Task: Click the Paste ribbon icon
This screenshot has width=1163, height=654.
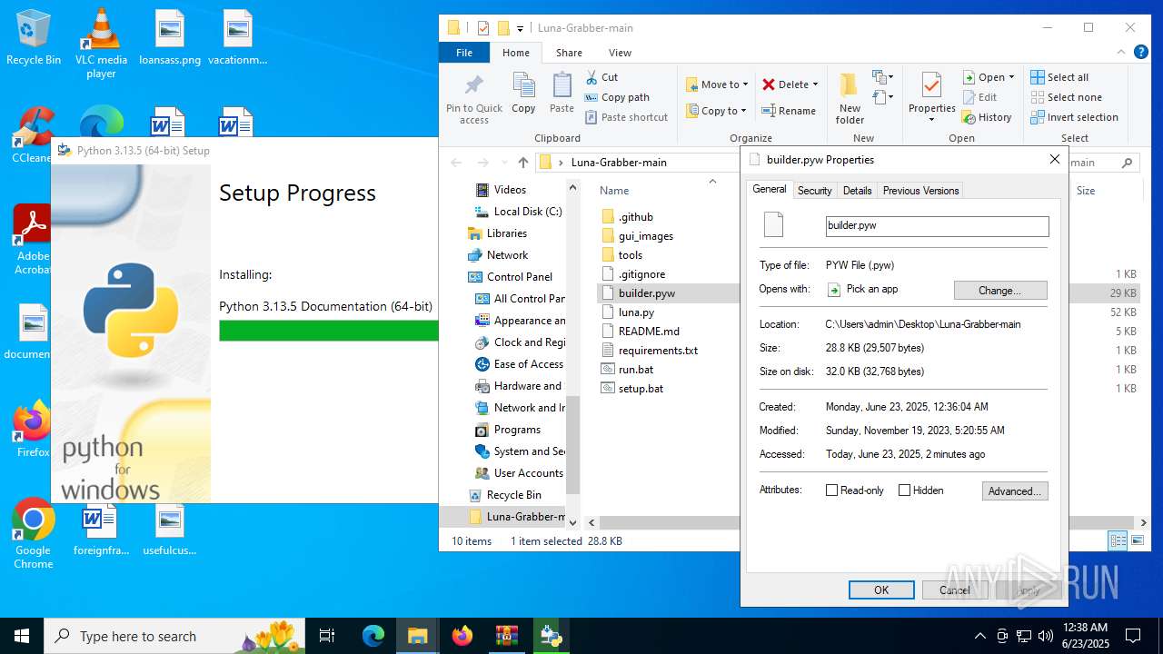Action: [x=562, y=86]
